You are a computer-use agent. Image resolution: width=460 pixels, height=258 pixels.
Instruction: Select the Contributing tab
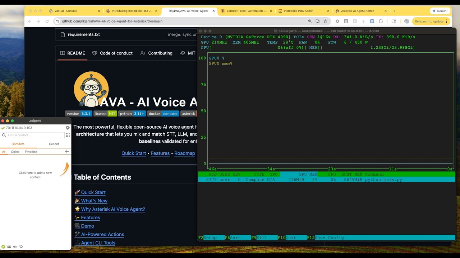pos(156,53)
